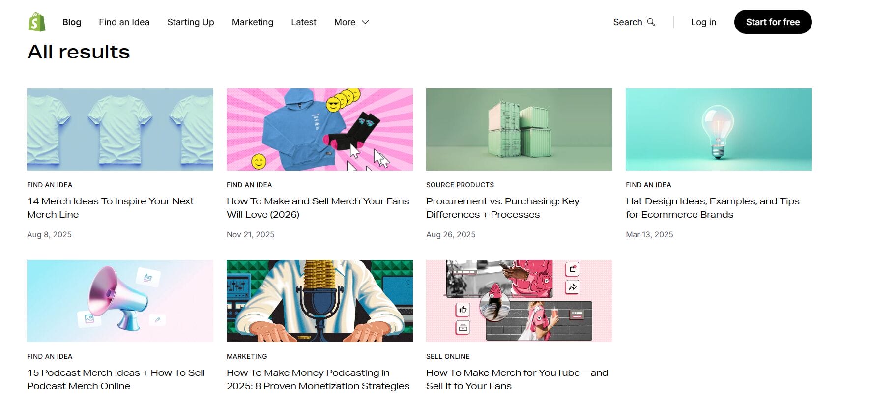Screen dimensions: 869x401
Task: Open 'Hat Design Ideas' article title
Action: pos(712,208)
